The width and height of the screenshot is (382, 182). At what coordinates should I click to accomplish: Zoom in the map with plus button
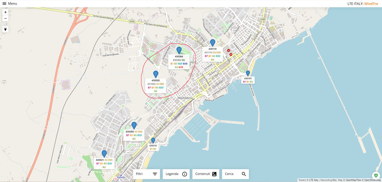(x=5, y=12)
